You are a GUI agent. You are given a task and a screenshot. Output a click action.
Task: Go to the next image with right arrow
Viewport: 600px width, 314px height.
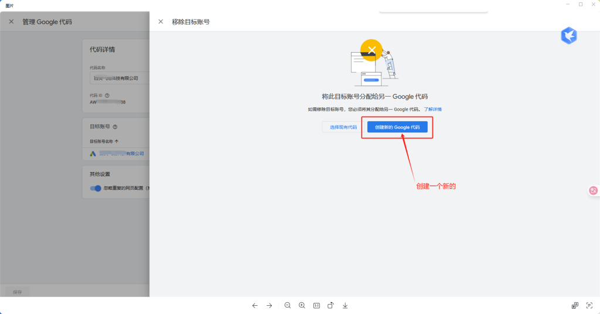tap(270, 306)
